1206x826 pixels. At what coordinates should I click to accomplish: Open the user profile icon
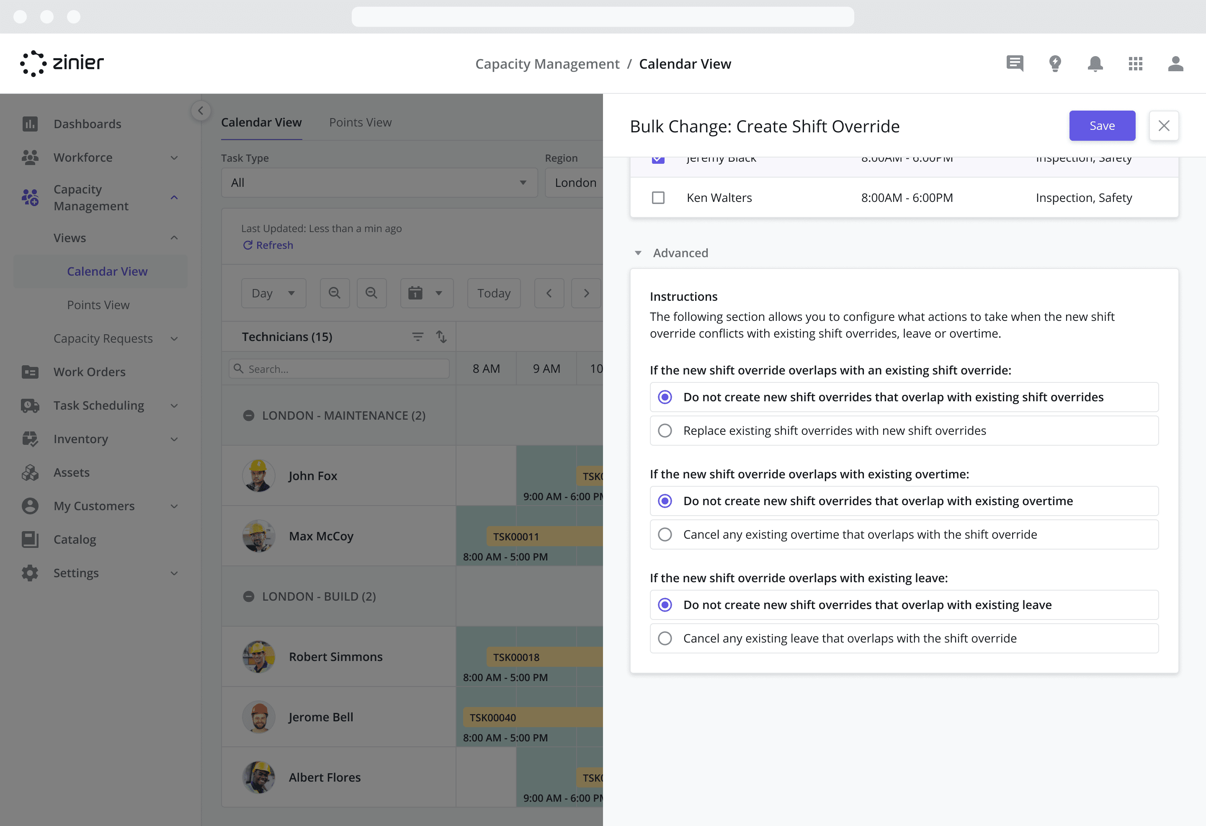(1175, 63)
